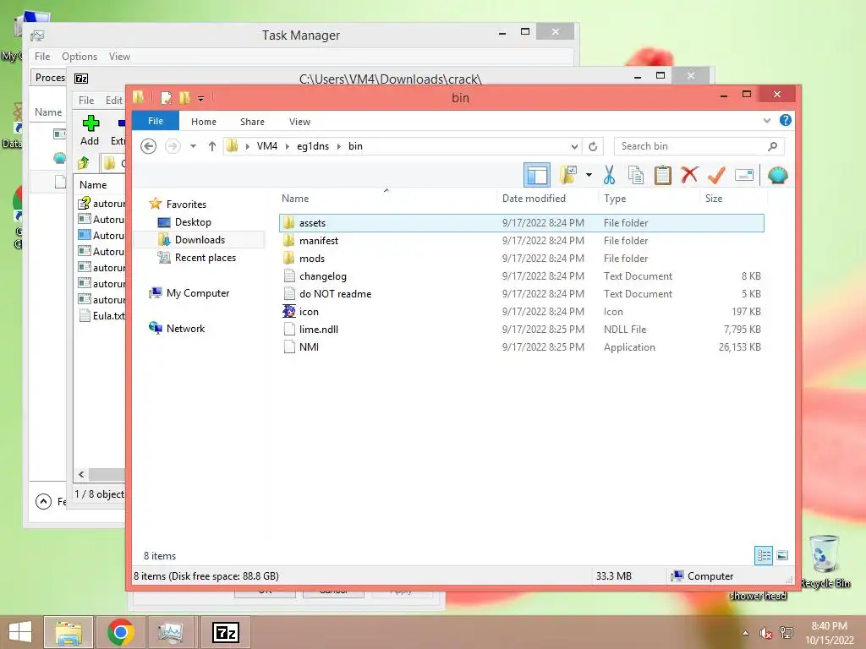Open 7-Zip from the taskbar
This screenshot has width=866, height=649.
(226, 632)
